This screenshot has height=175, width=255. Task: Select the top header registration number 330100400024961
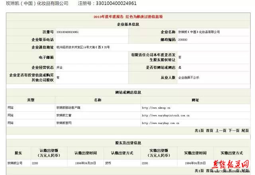coord(116,3)
